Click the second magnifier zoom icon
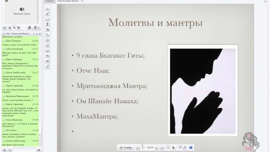 click(x=185, y=147)
